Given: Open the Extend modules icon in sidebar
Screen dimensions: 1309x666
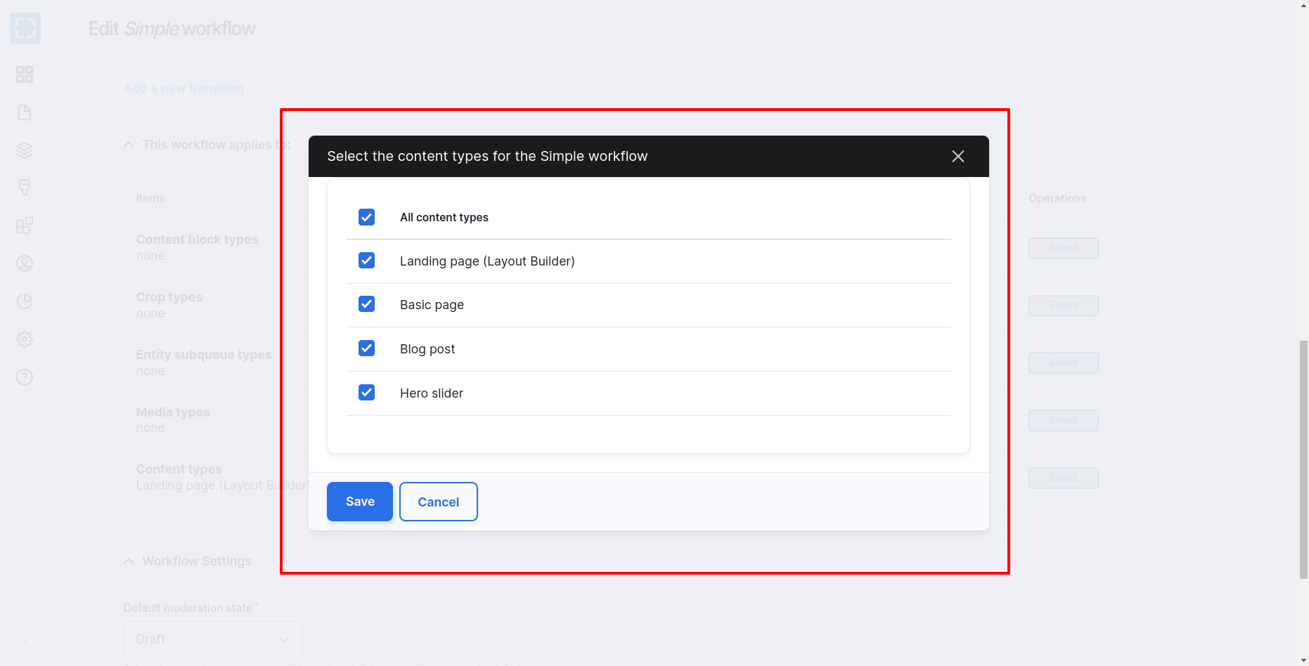Looking at the screenshot, I should 25,226.
